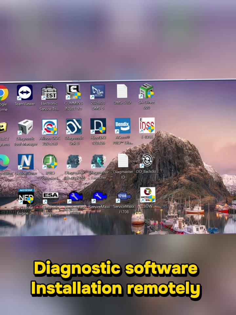Open the Diagmaster Launcher shortcut
This screenshot has width=236, height=315.
99,161
